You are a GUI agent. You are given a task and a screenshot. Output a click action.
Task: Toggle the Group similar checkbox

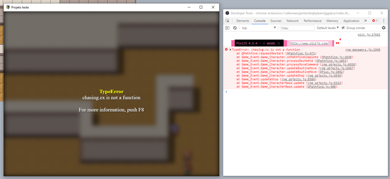[x=343, y=28]
